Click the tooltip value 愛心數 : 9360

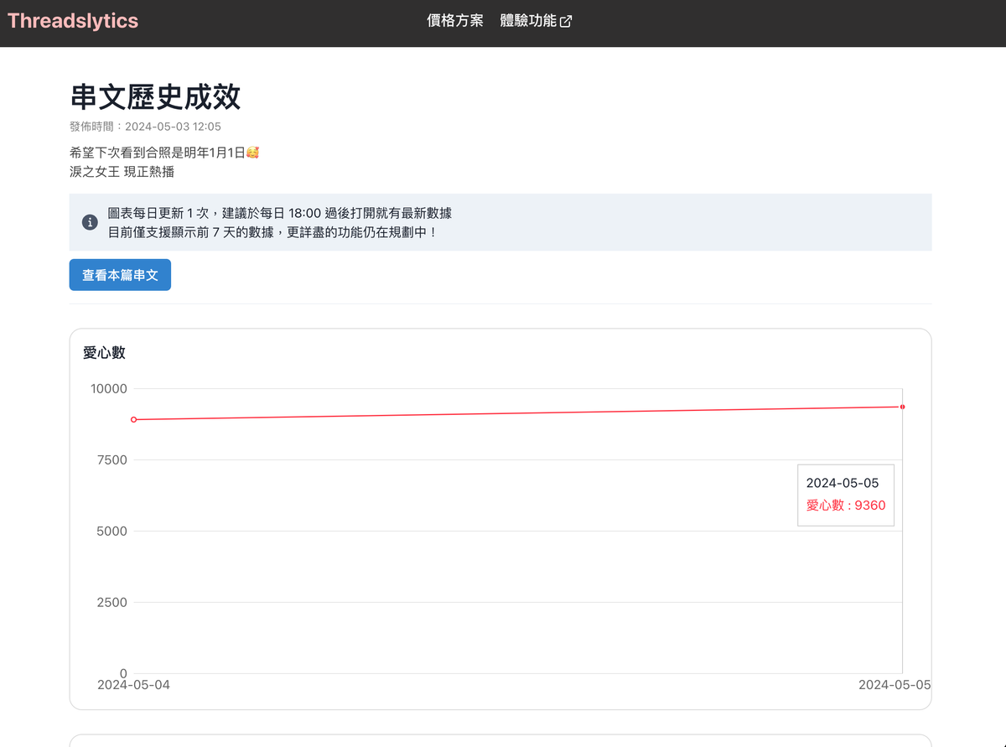[x=846, y=506]
